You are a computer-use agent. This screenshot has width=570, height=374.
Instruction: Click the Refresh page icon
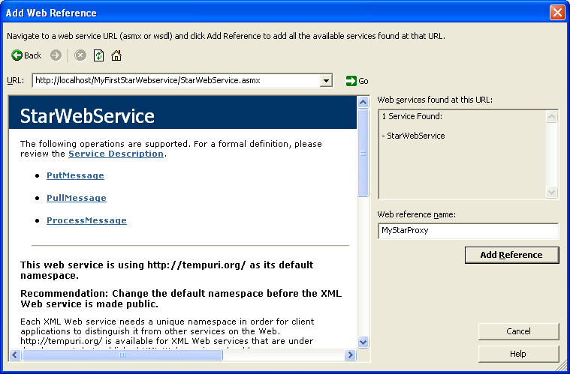click(x=98, y=55)
